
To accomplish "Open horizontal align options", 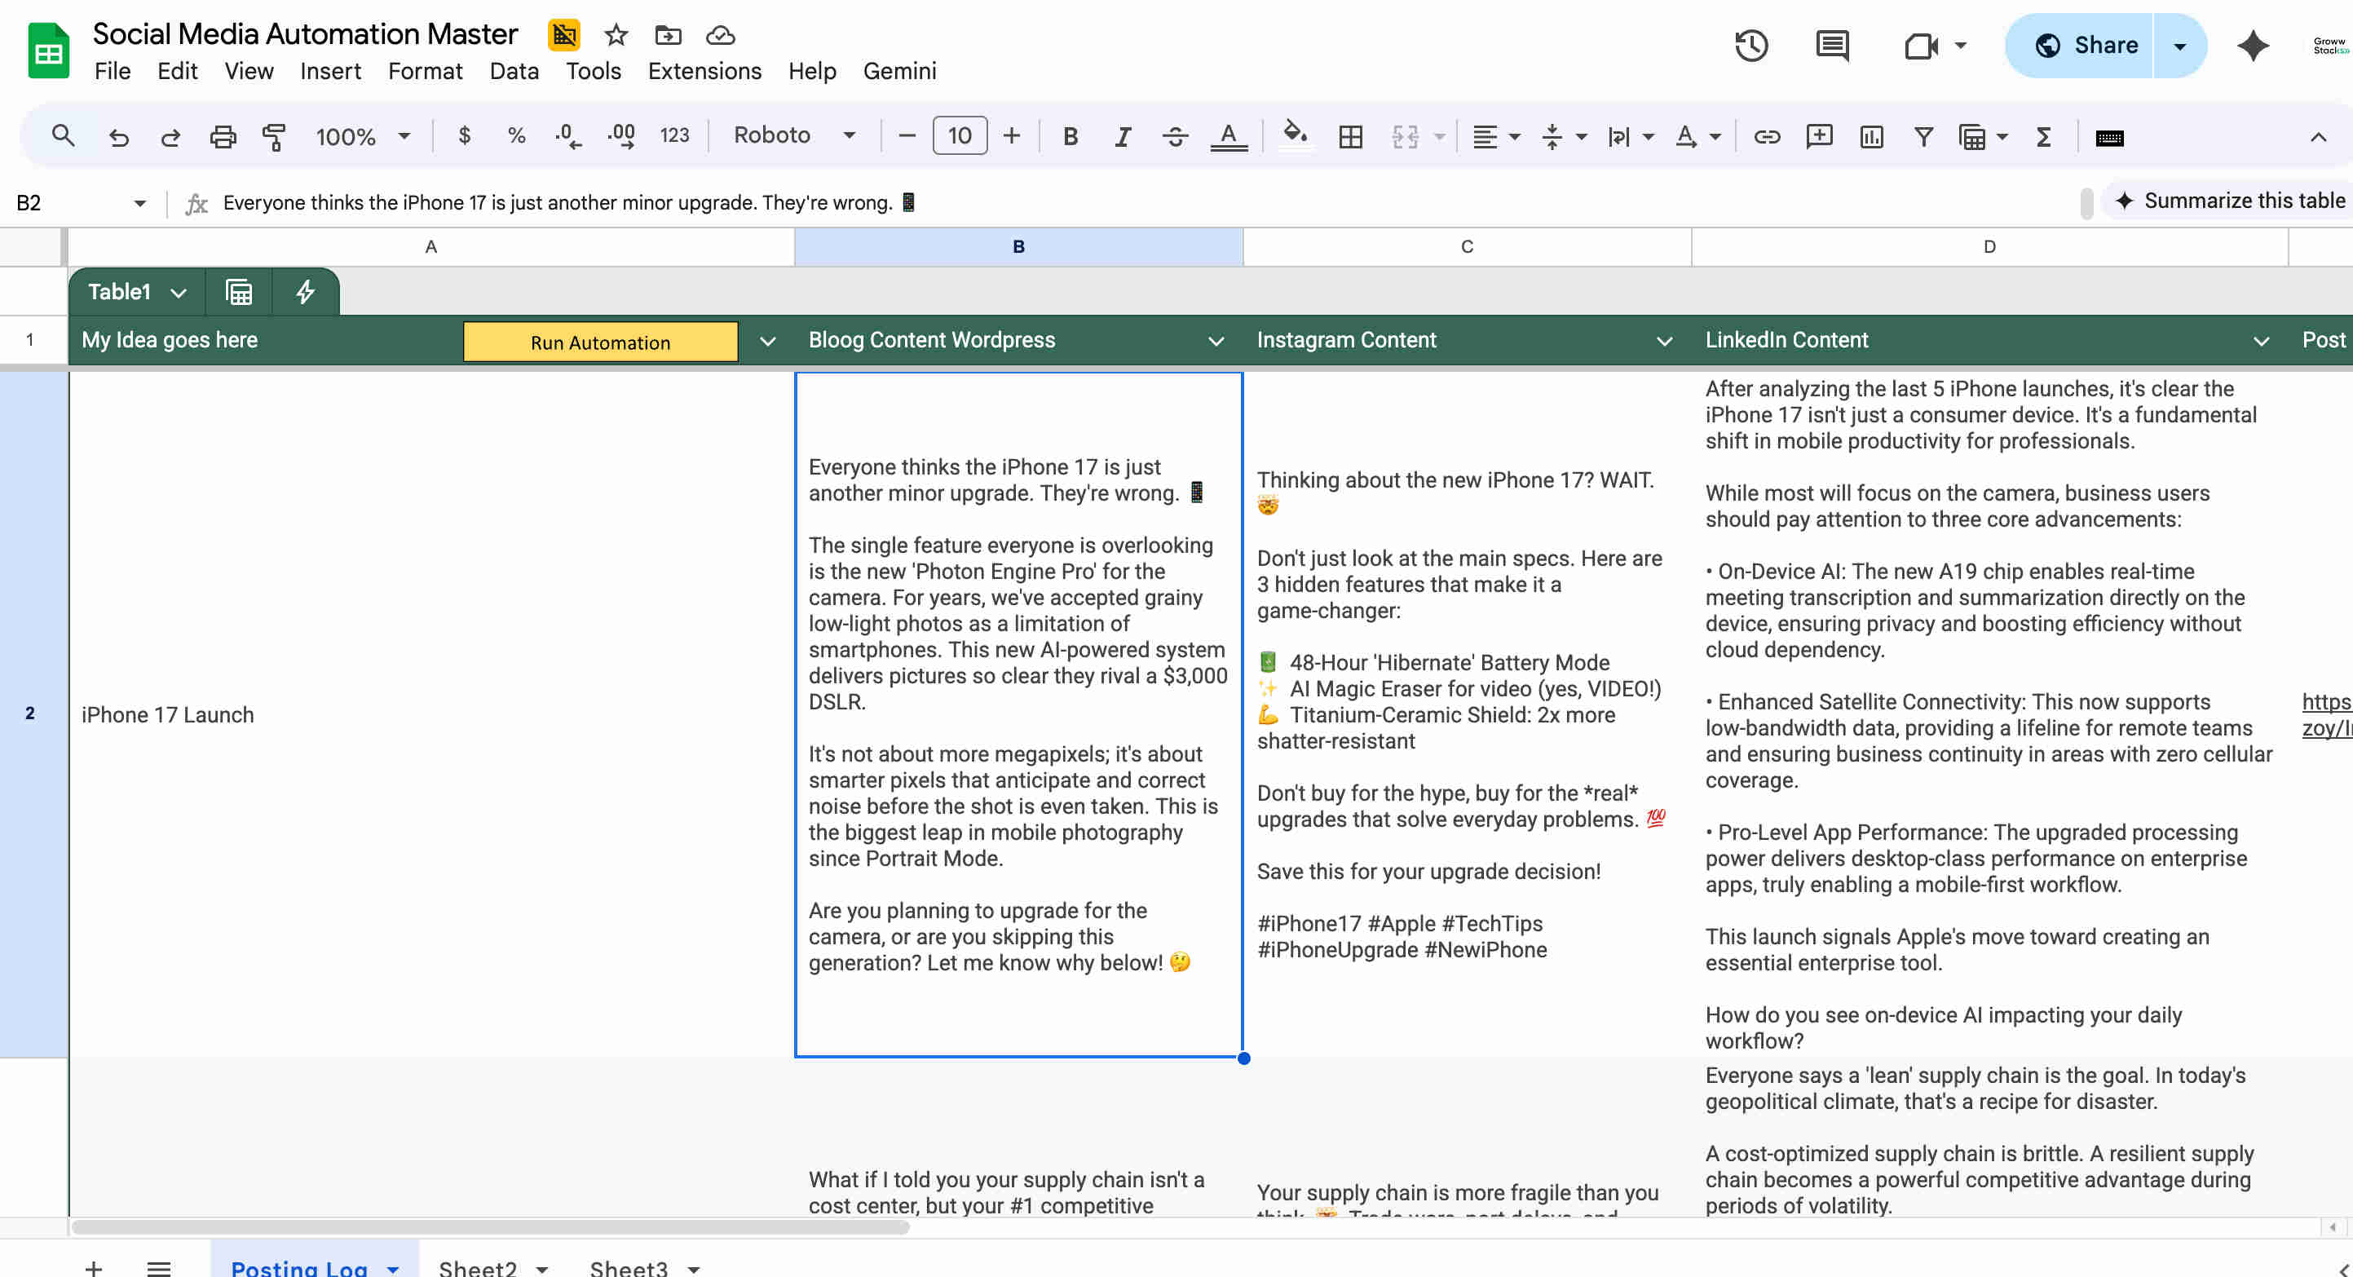I will point(1495,137).
